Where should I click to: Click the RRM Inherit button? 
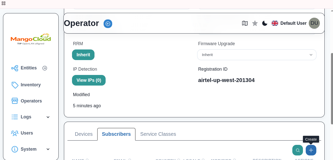(83, 55)
